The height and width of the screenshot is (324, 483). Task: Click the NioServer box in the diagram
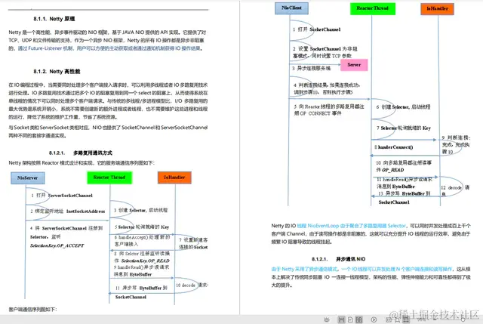pyautogui.click(x=28, y=178)
